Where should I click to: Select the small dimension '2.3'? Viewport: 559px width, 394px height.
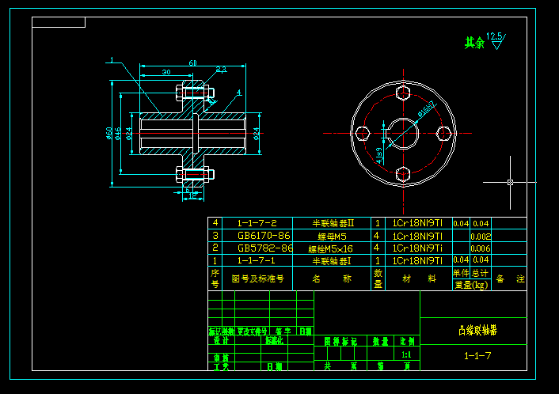(221, 69)
